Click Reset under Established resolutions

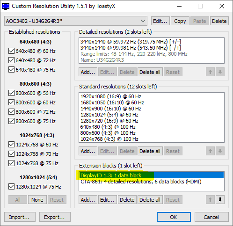click(x=57, y=199)
